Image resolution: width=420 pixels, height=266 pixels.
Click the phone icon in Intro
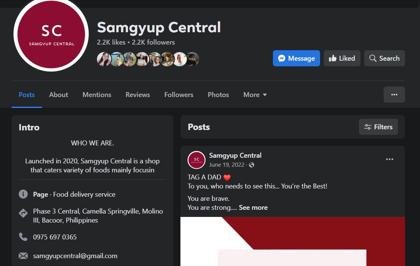[23, 237]
